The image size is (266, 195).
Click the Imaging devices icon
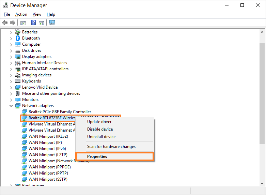coord(18,75)
